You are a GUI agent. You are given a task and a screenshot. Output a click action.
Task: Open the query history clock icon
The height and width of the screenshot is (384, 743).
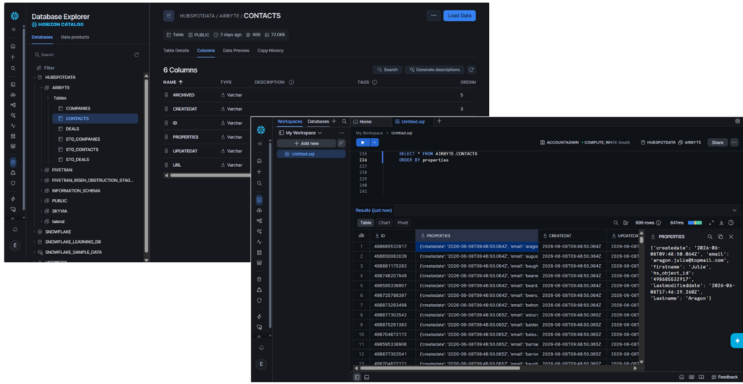731,223
